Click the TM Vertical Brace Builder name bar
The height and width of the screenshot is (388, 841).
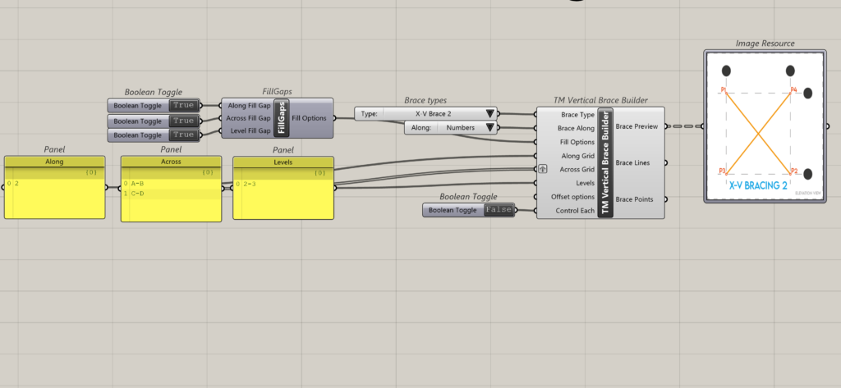[606, 162]
